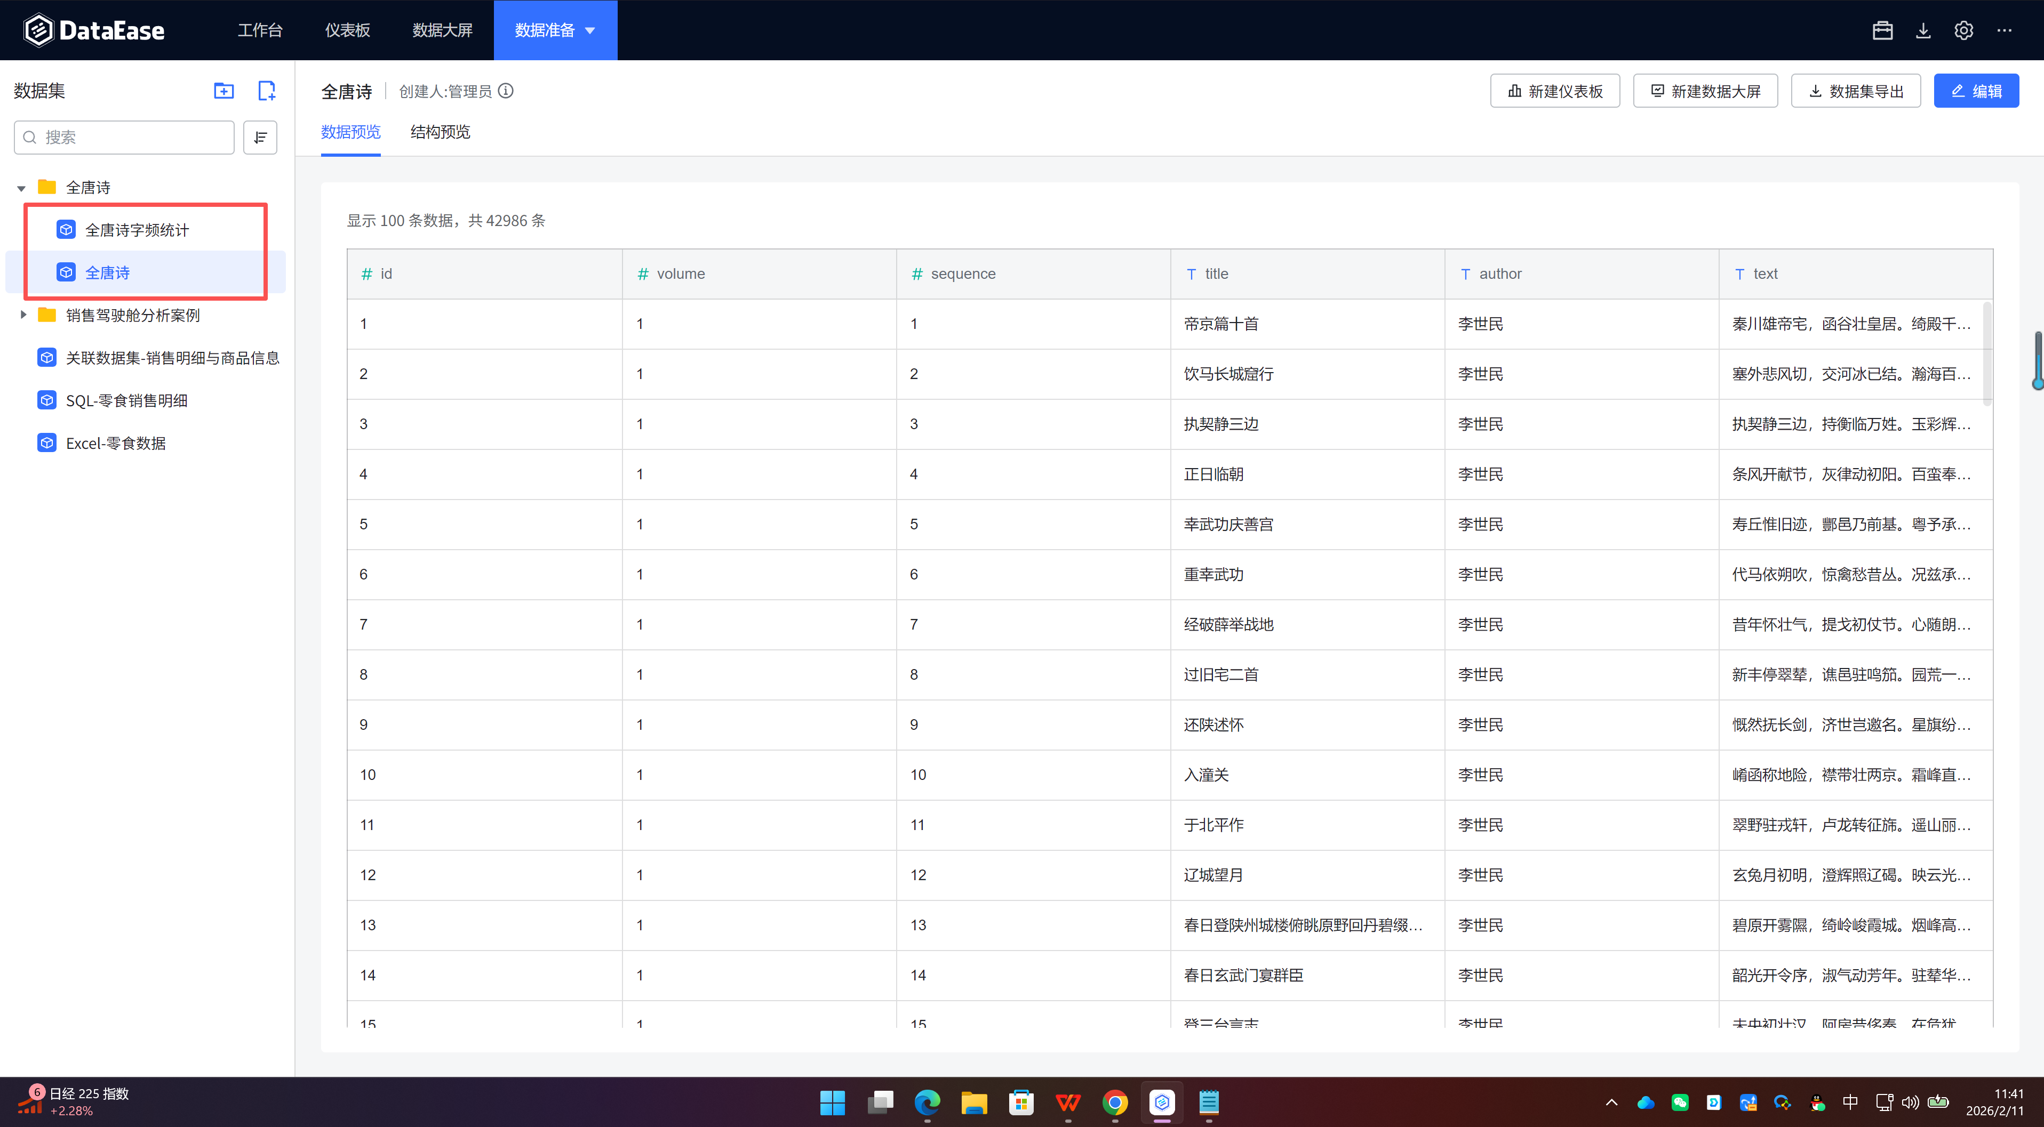Open the export center download icon
The image size is (2044, 1127).
[1922, 30]
